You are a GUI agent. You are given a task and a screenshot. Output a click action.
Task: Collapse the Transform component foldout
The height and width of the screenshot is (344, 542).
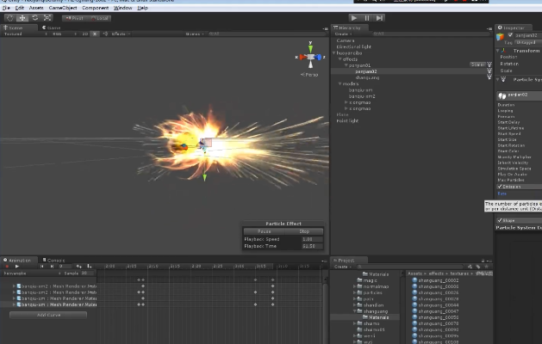tap(498, 51)
